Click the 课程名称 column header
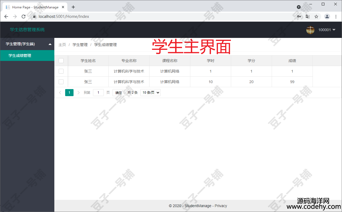Viewport: 342px width, 212px height. coord(170,61)
